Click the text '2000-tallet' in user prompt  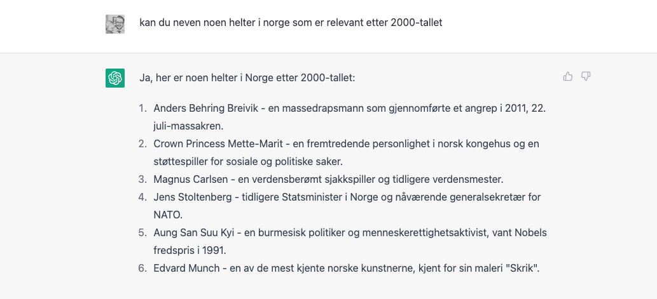pyautogui.click(x=416, y=23)
